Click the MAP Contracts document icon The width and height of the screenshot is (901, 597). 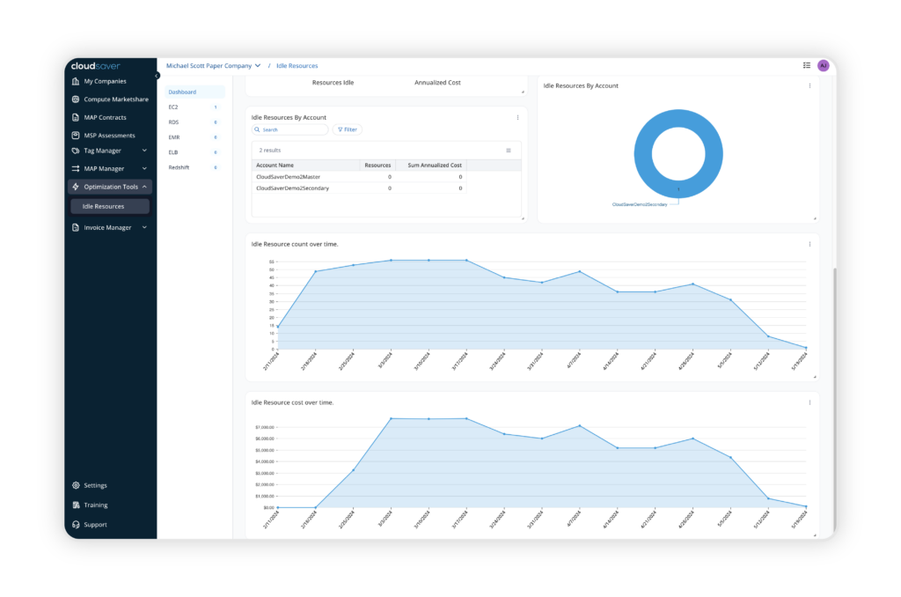tap(77, 117)
